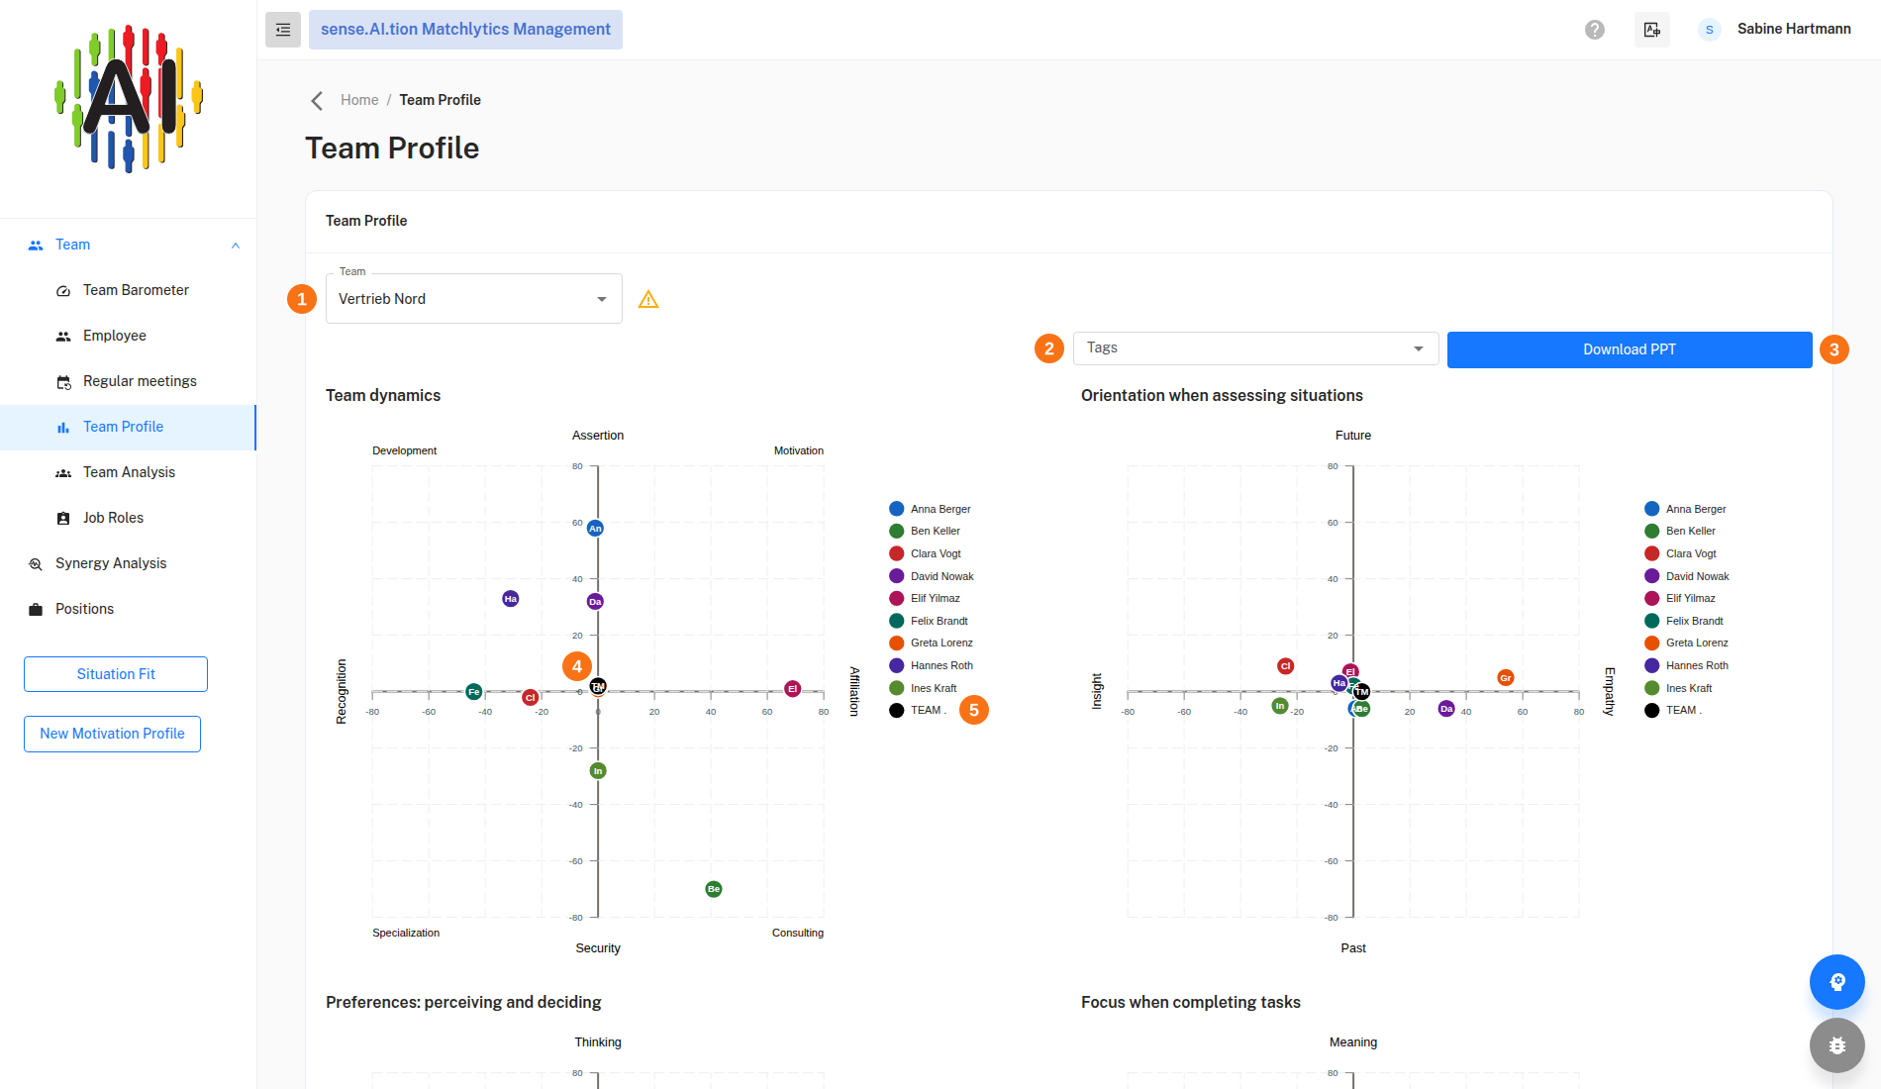The image size is (1881, 1089).
Task: Click the orange warning triangle icon
Action: click(648, 299)
